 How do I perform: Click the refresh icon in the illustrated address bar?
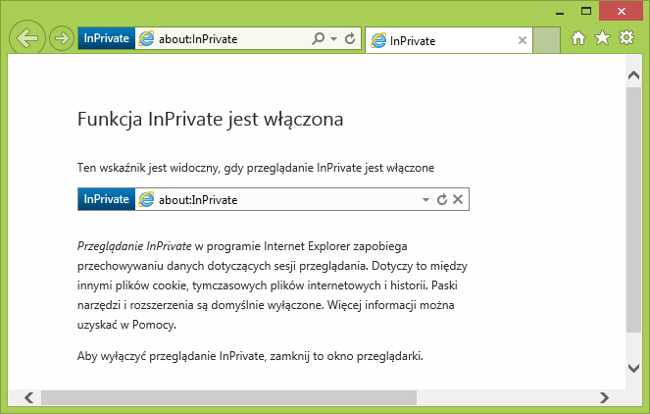[x=442, y=199]
